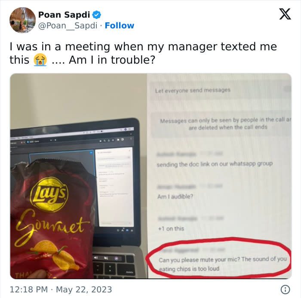Click the 'Am I audible?' chat message
This screenshot has height=298, width=301.
(175, 197)
